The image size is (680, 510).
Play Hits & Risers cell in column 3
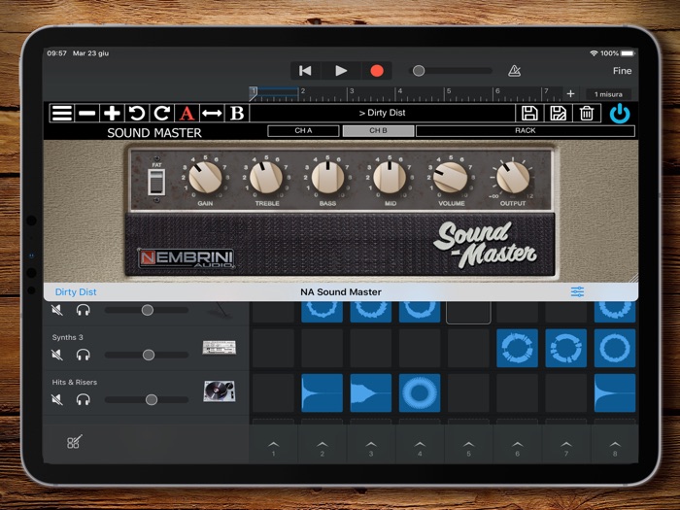coord(371,392)
